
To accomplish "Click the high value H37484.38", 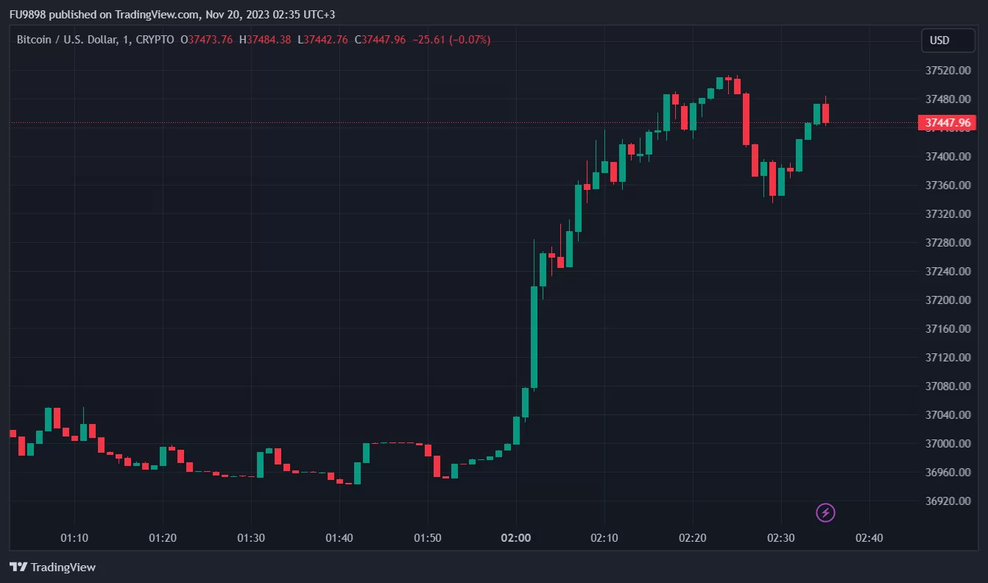I will pos(266,40).
